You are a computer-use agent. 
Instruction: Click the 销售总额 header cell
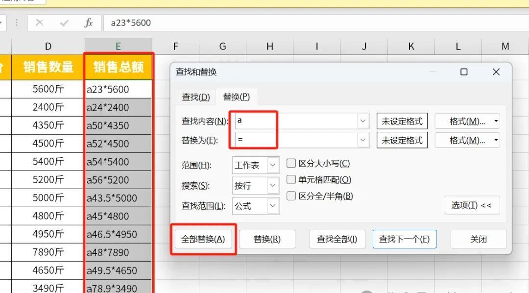(x=118, y=67)
